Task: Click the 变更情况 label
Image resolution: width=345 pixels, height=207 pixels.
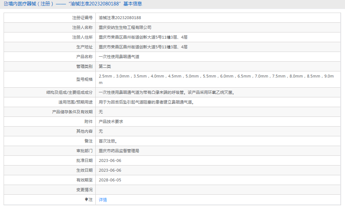Action: (85, 190)
